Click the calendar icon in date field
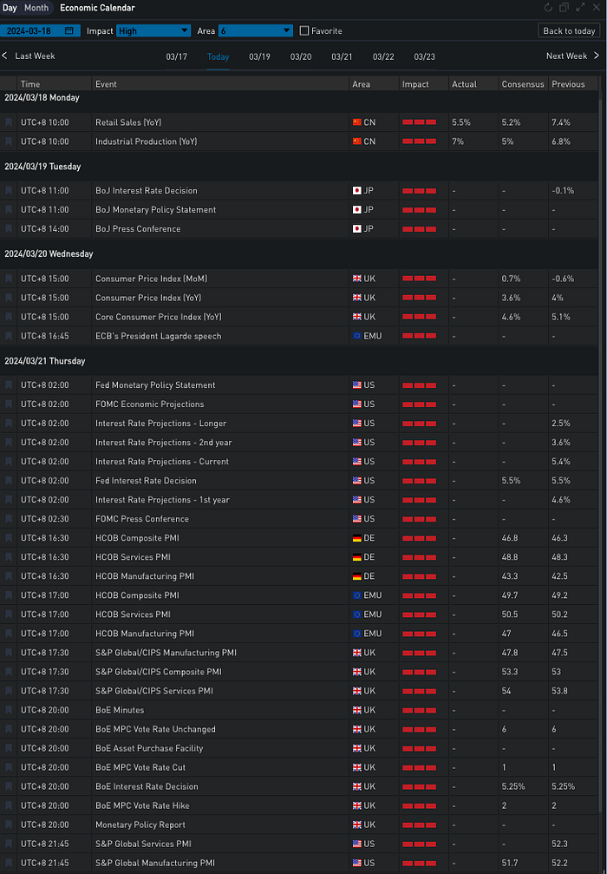This screenshot has height=874, width=607. click(x=68, y=31)
